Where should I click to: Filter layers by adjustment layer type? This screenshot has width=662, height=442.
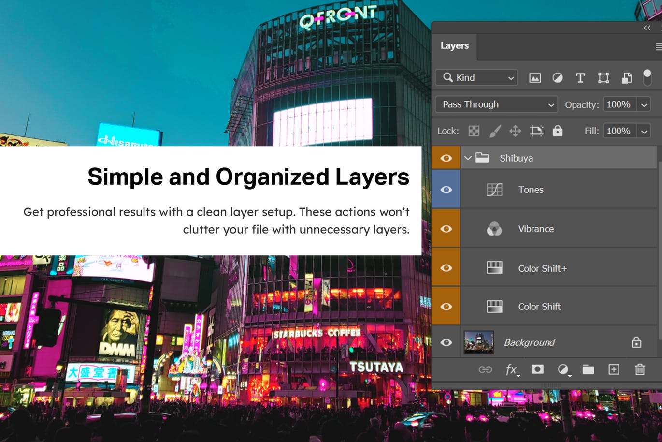[x=557, y=78]
